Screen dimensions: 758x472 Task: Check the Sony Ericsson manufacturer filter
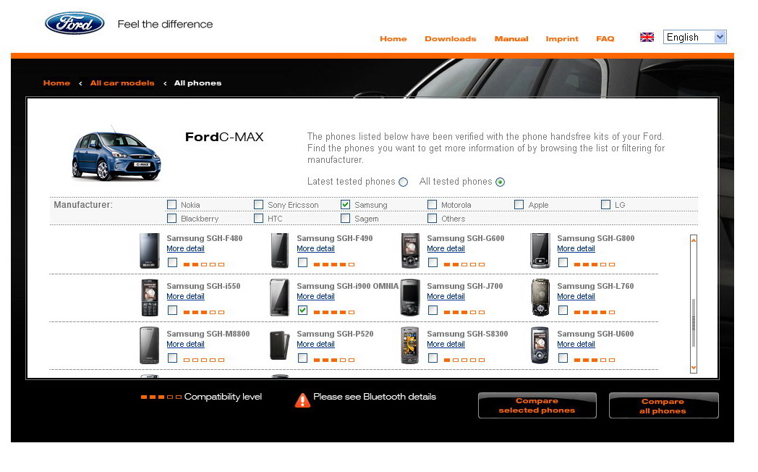259,205
